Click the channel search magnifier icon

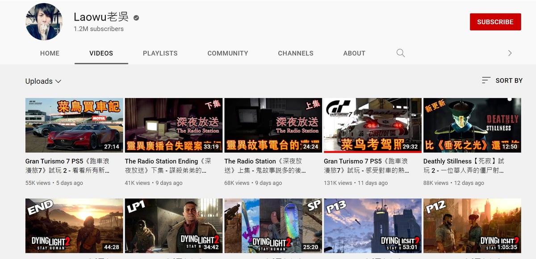point(401,53)
